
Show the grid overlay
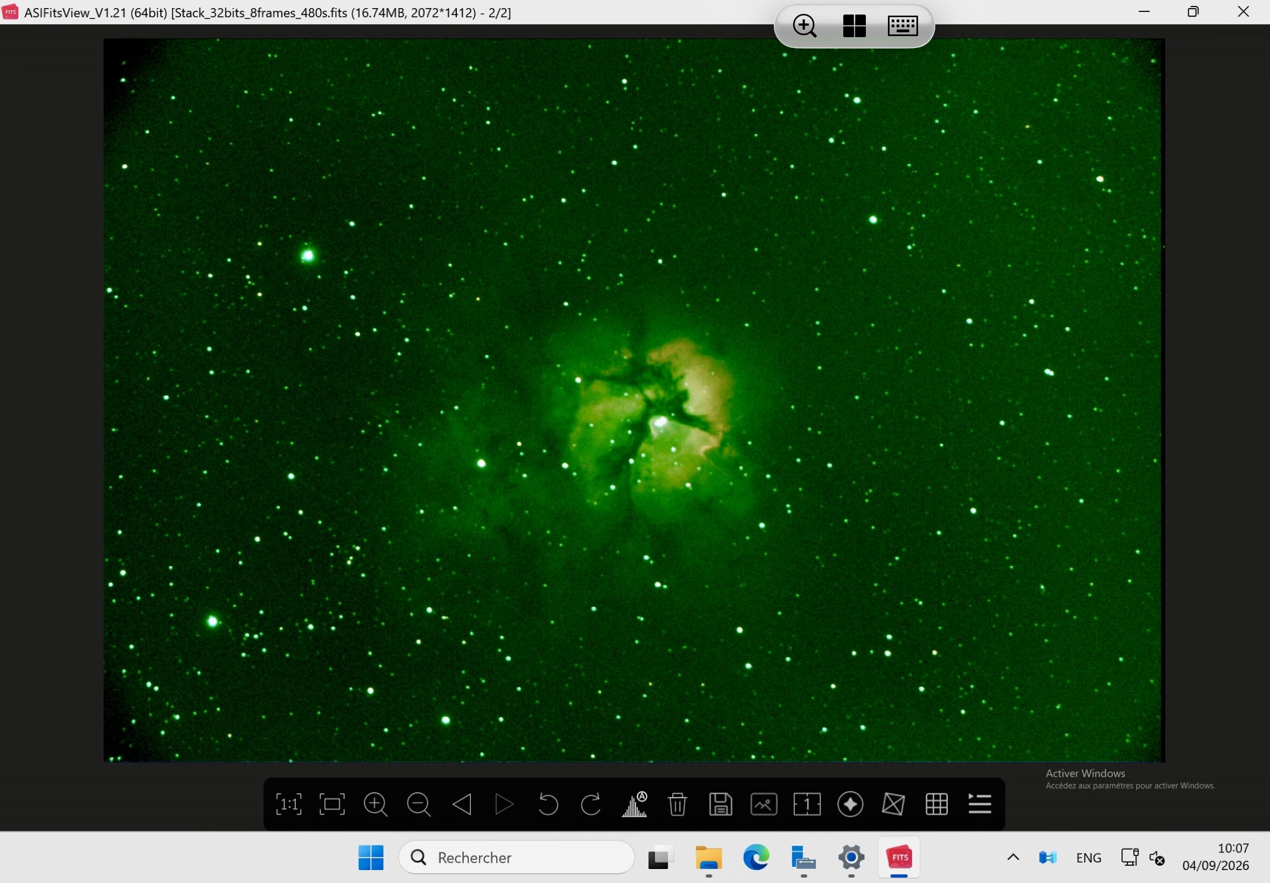936,804
